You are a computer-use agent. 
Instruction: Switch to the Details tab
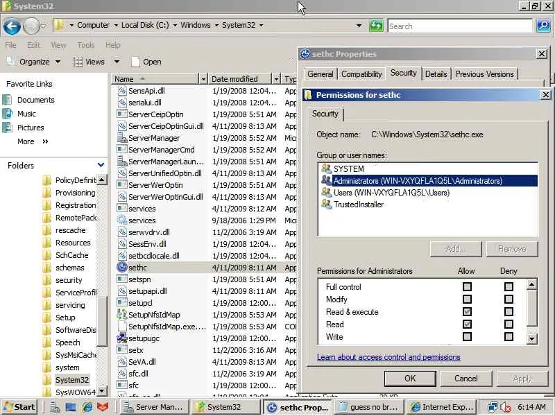pos(436,74)
